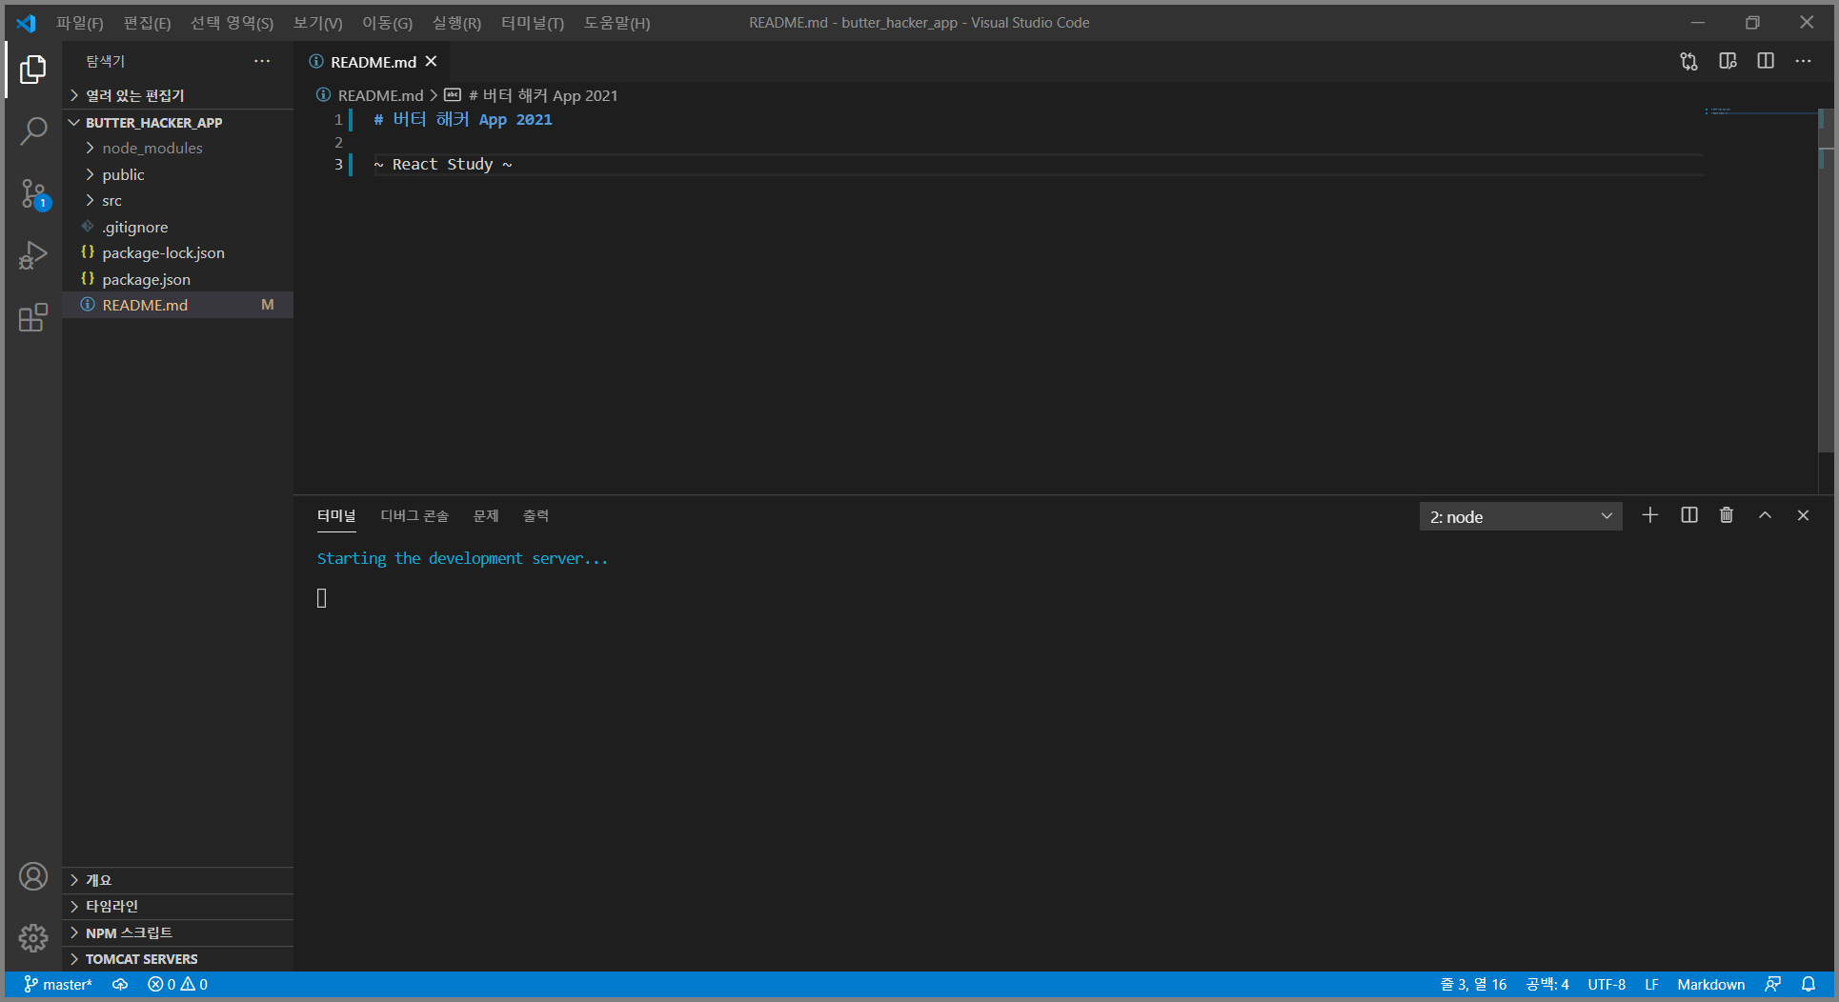The width and height of the screenshot is (1839, 1002).
Task: Open Run and Debug view
Action: pyautogui.click(x=33, y=255)
